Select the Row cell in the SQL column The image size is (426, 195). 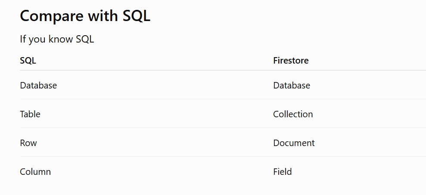(x=28, y=143)
